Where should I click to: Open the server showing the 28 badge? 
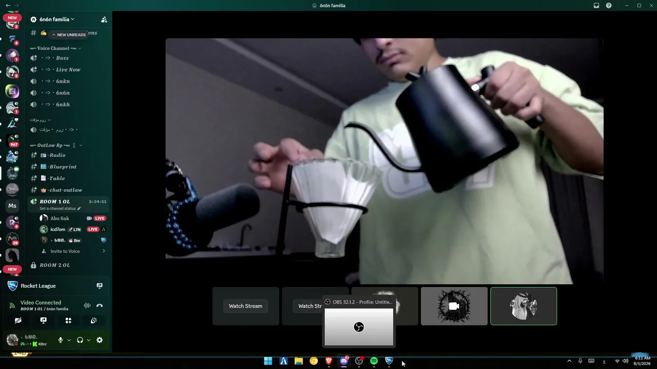12,239
